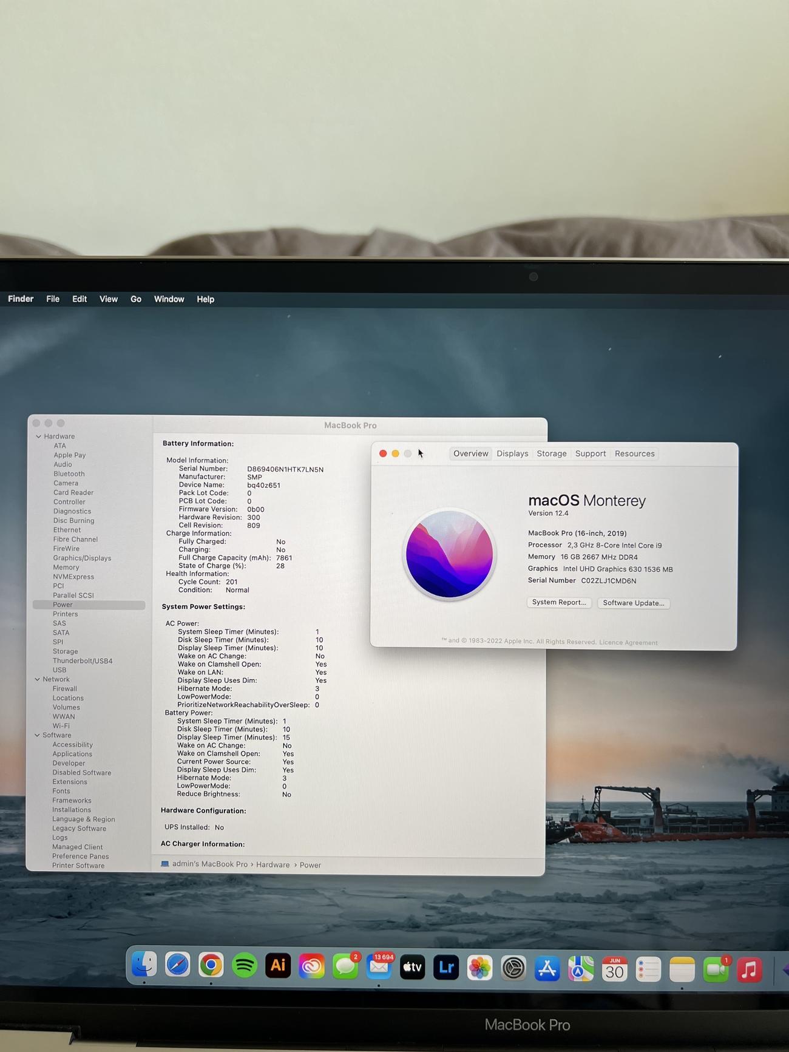
Task: Click the System Report button
Action: [559, 602]
